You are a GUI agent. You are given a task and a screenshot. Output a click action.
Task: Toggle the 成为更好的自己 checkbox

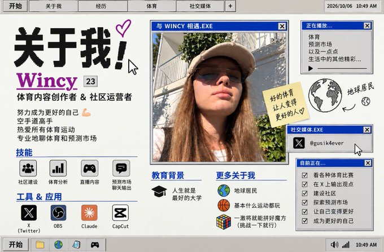coord(304,221)
